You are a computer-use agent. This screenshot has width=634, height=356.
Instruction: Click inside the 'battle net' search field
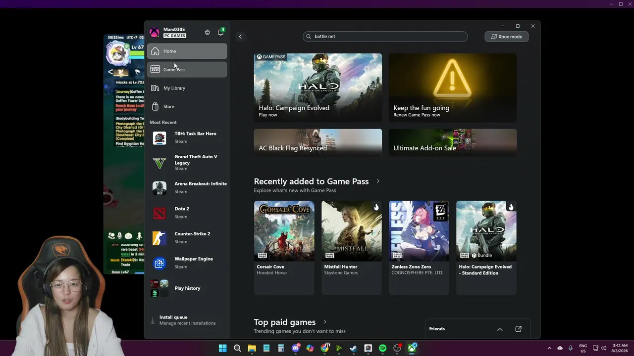[x=385, y=37]
